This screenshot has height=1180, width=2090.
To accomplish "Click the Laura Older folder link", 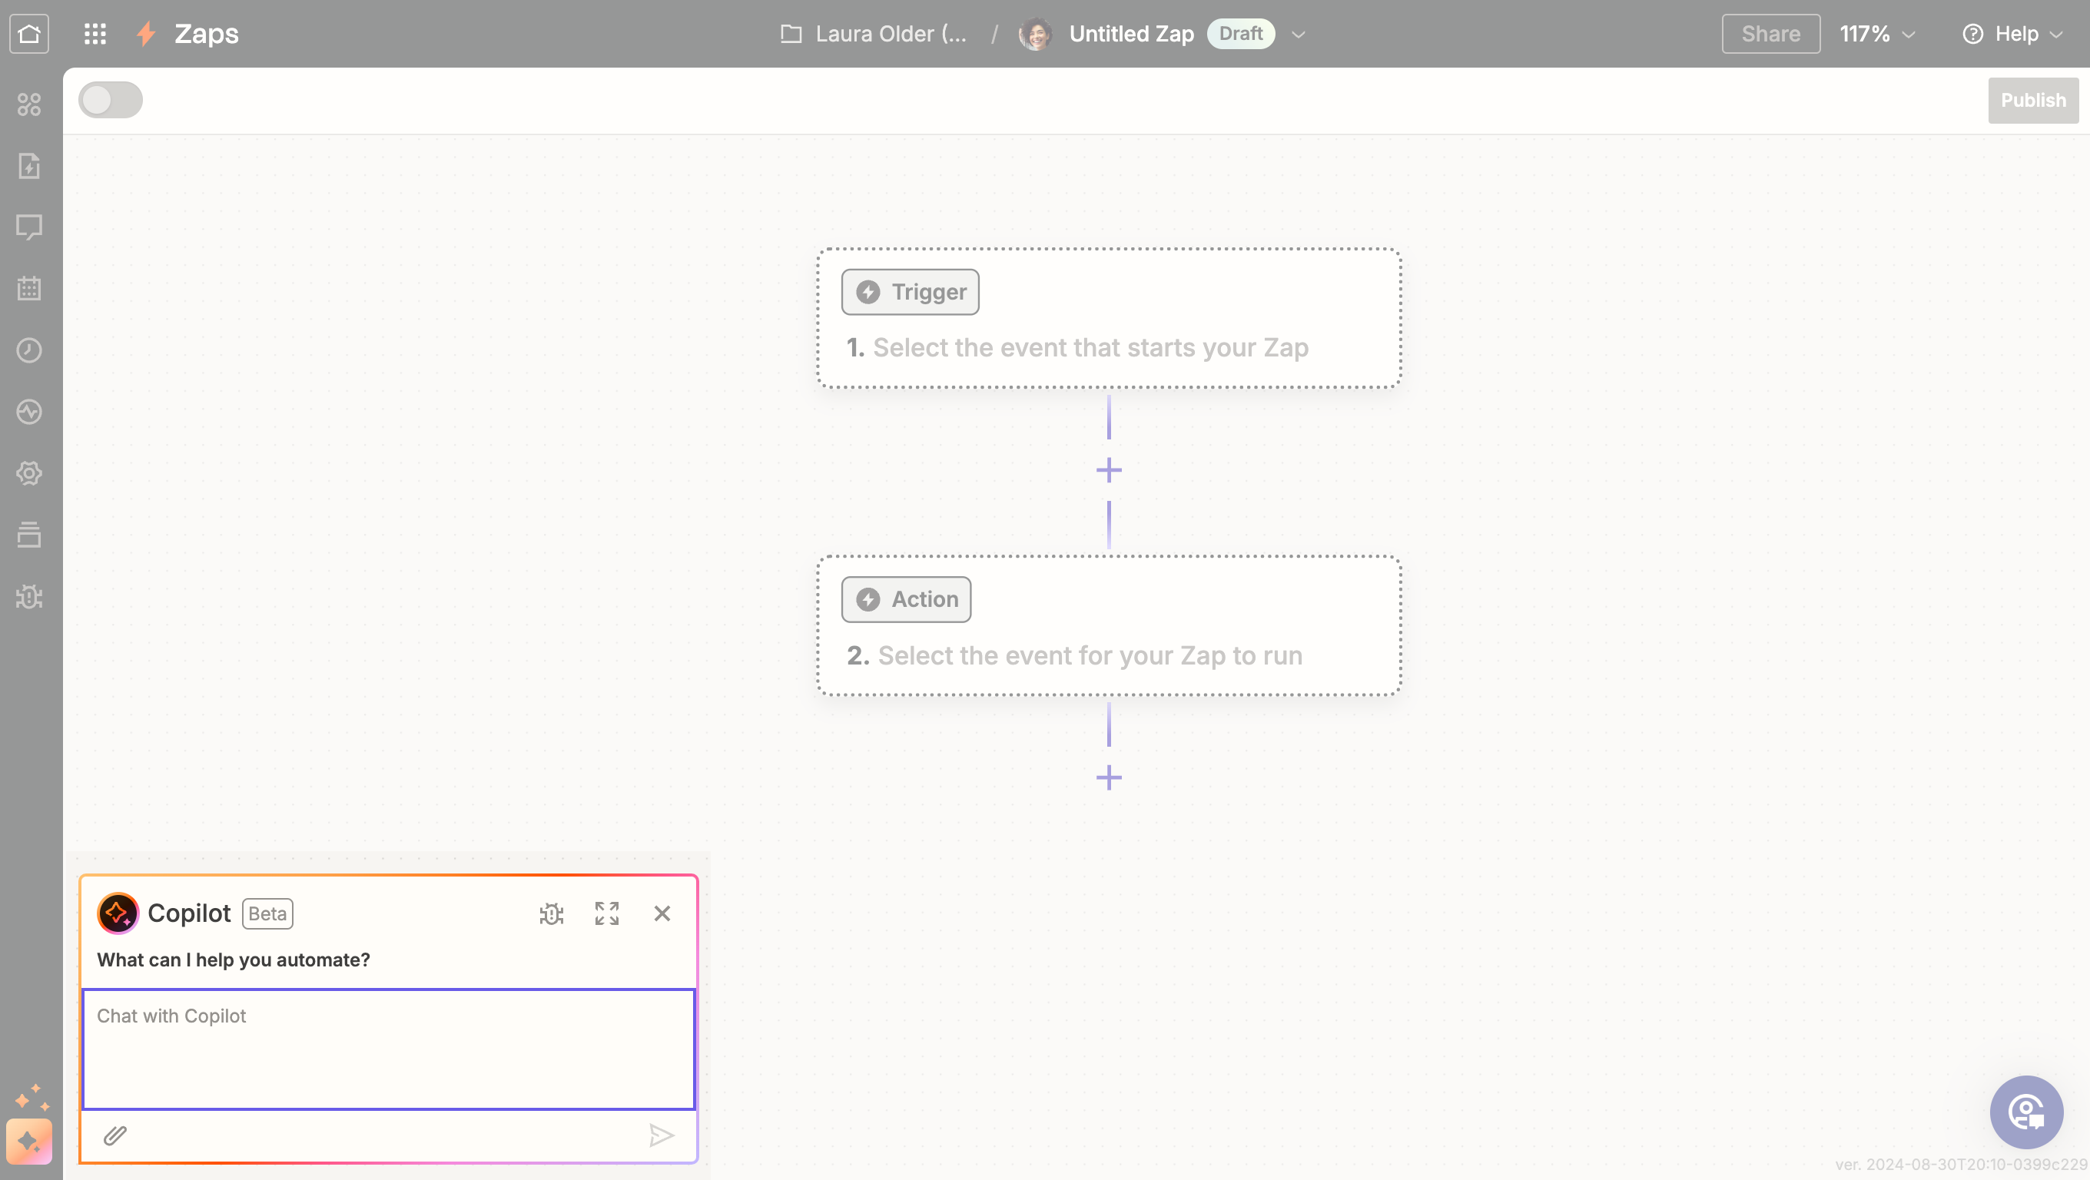I will (x=891, y=33).
